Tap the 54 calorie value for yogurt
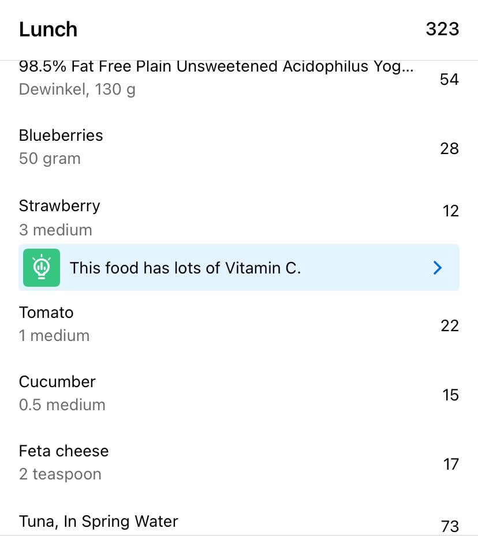 point(449,79)
